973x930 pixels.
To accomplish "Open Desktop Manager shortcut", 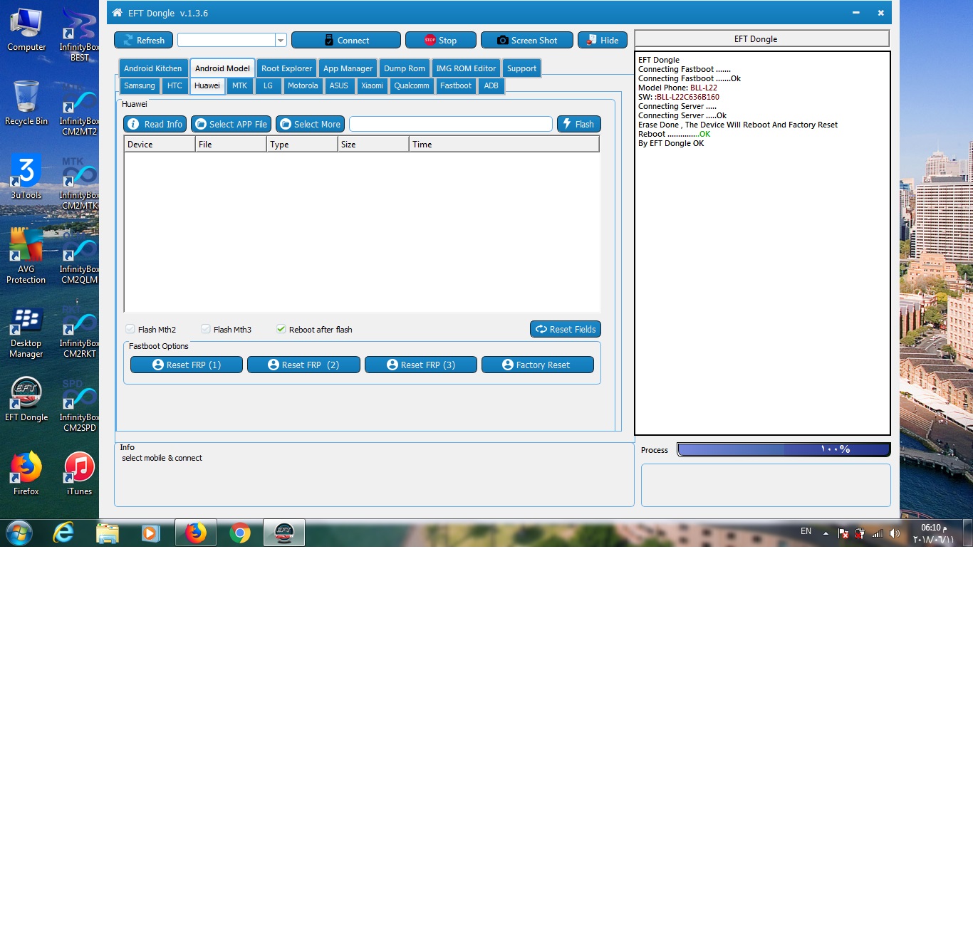I will 26,330.
